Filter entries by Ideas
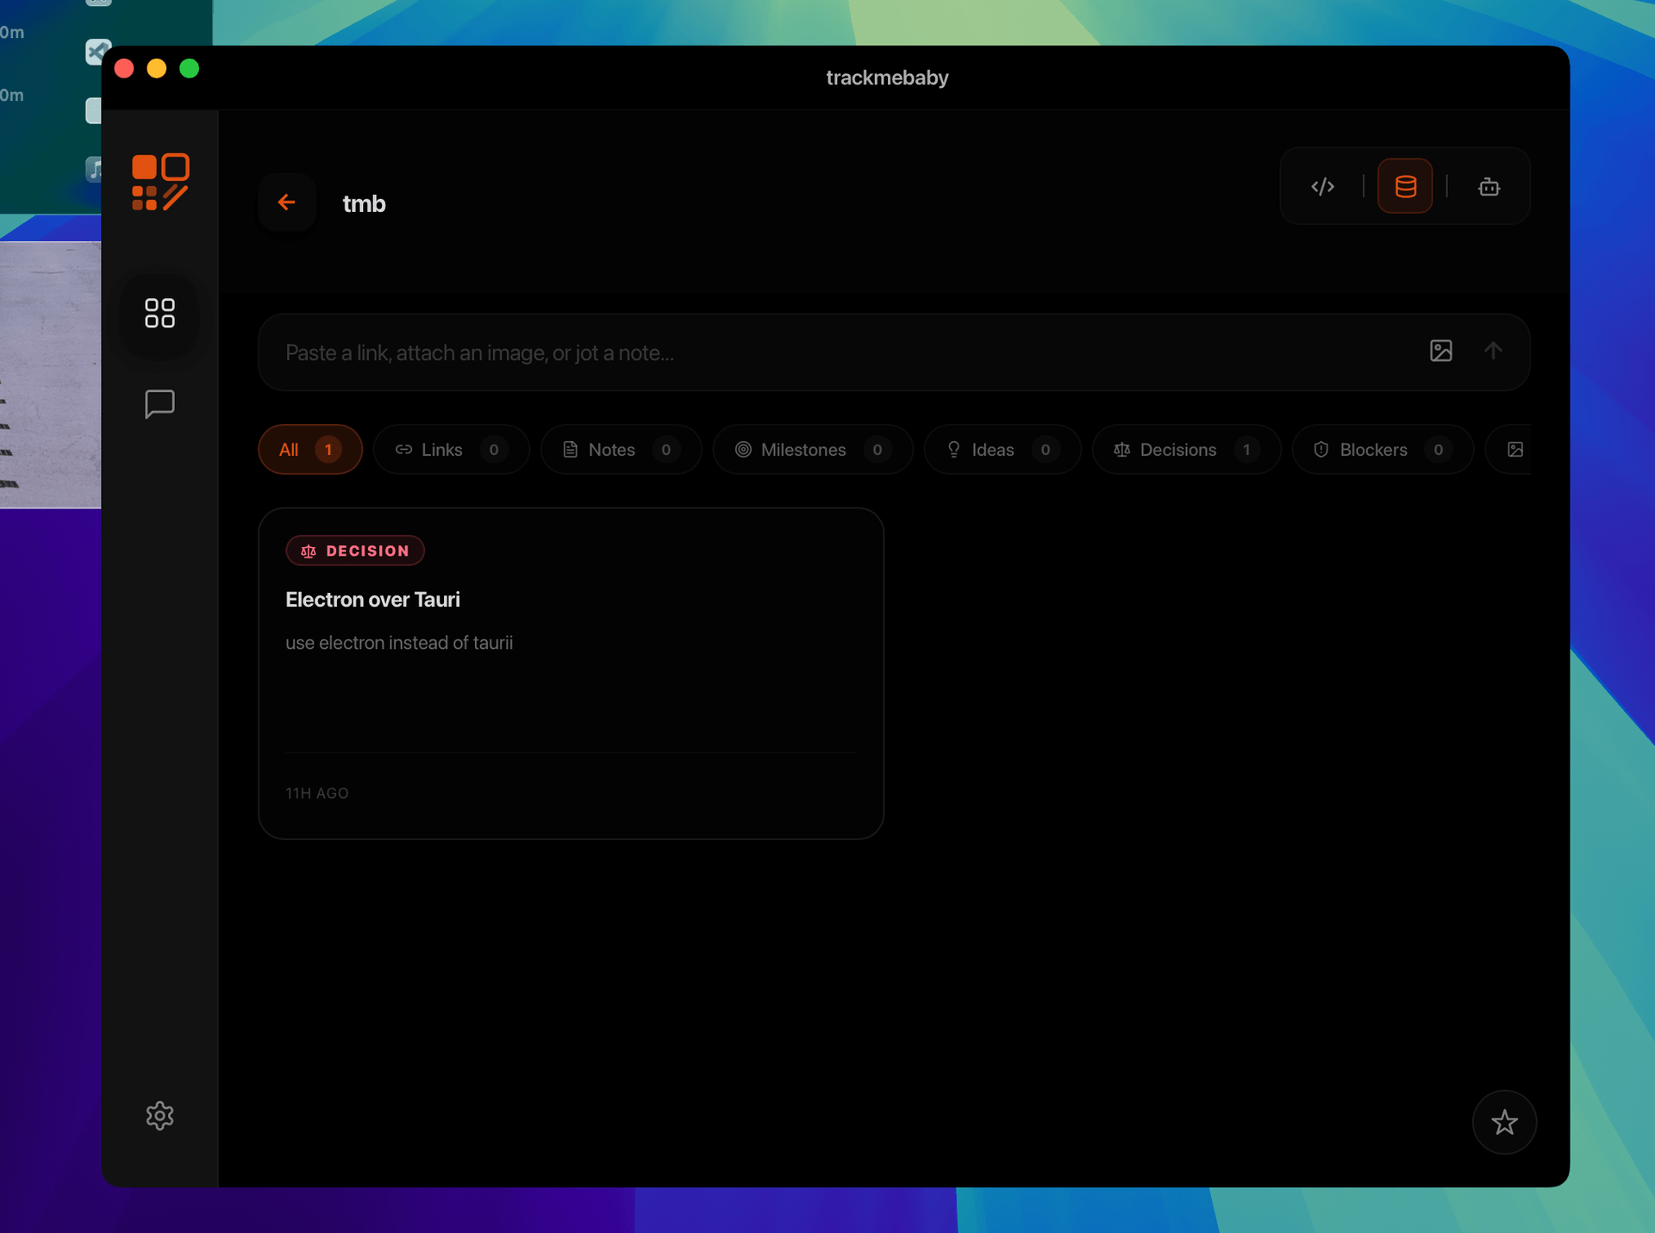 [1002, 450]
